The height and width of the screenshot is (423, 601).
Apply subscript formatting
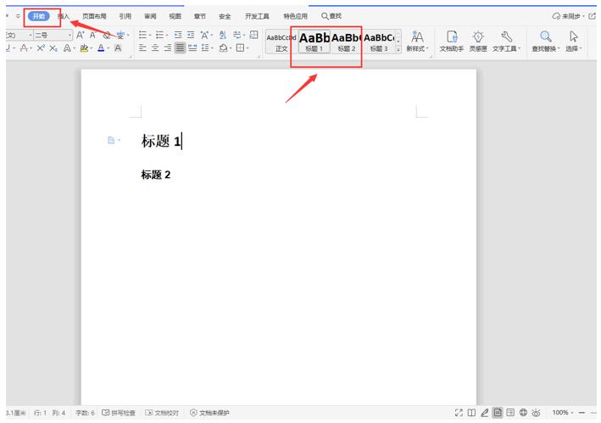point(53,48)
